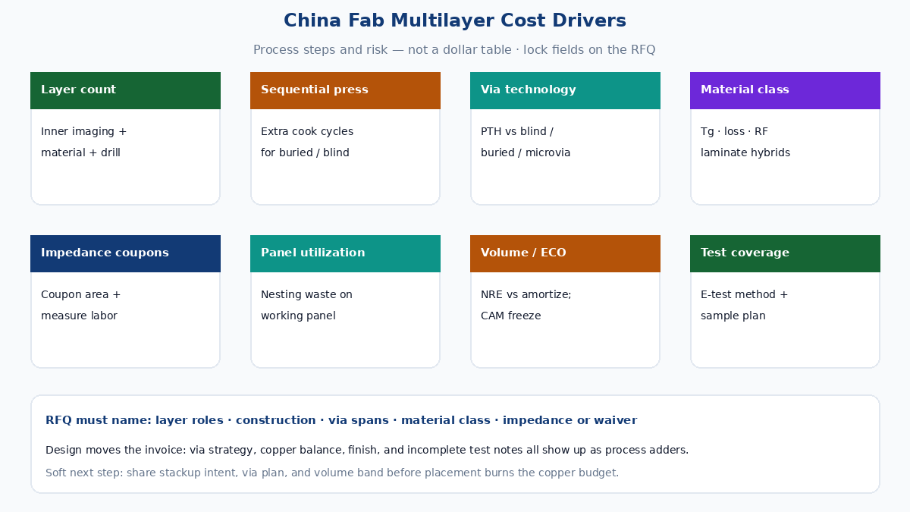
Task: Click the text 'sample plan'
Action: [x=733, y=316]
